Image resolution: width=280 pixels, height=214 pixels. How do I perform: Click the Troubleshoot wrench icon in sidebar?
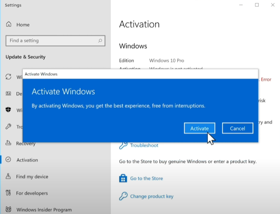click(8, 126)
